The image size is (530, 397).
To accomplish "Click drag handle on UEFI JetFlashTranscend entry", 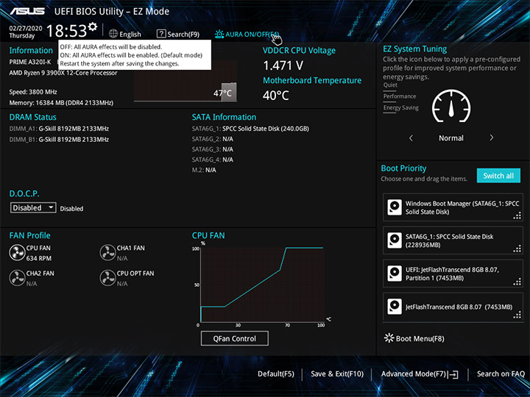I will click(x=517, y=282).
